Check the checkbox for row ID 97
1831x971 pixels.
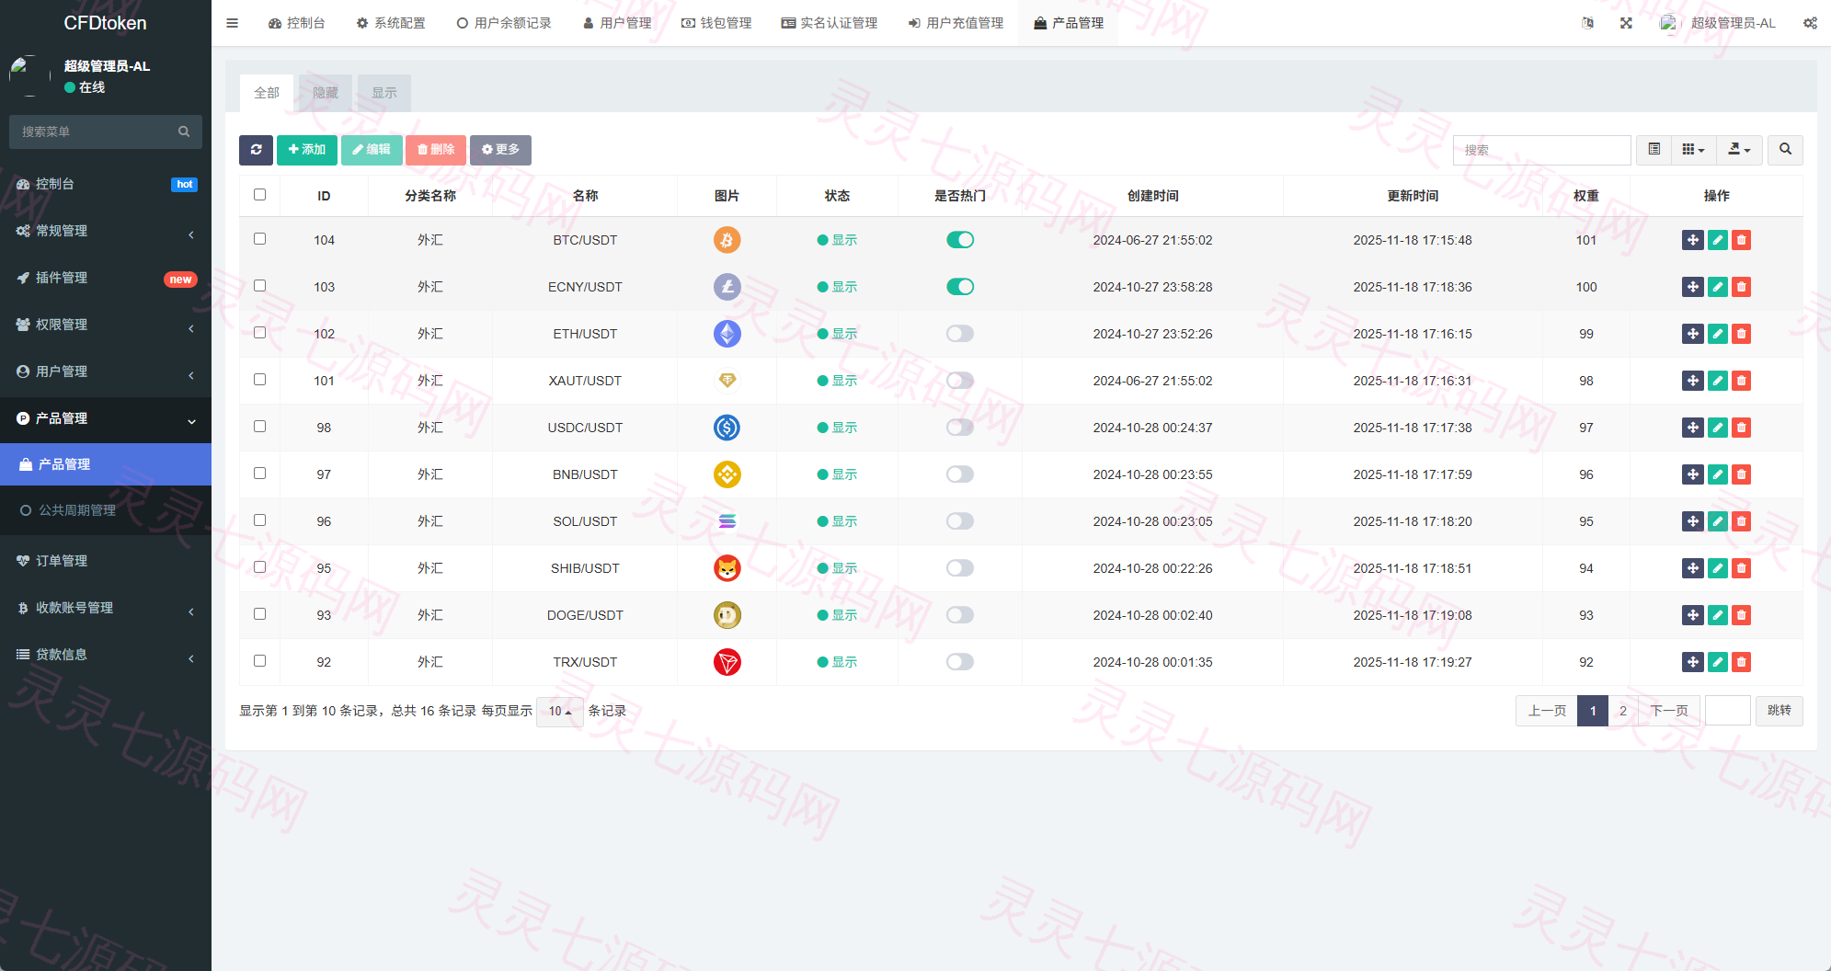259,474
